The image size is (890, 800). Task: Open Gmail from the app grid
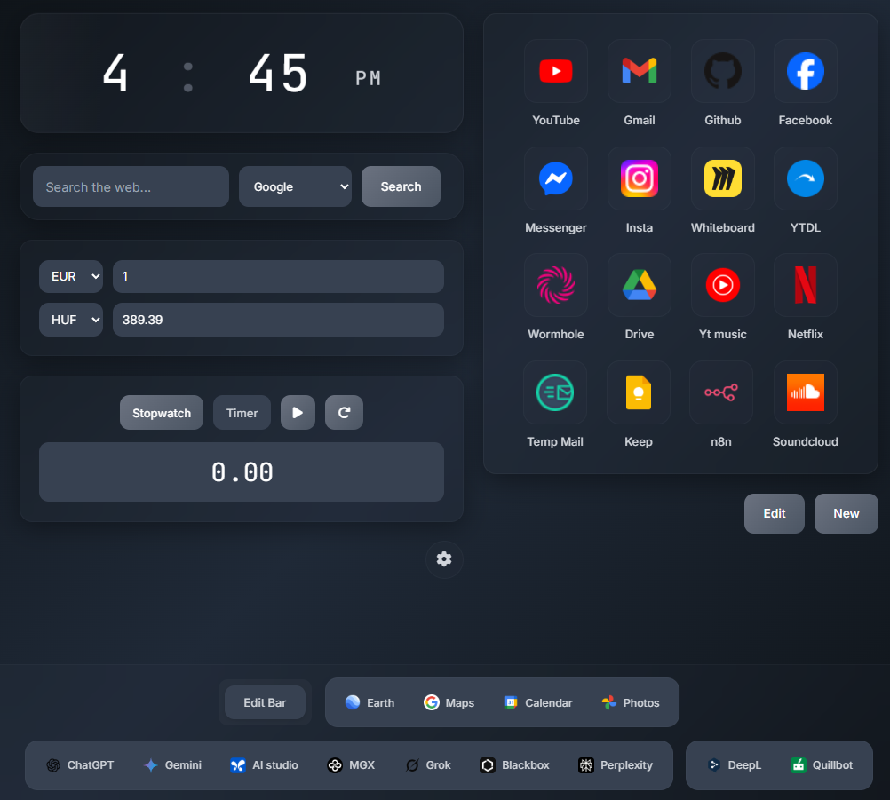tap(639, 71)
